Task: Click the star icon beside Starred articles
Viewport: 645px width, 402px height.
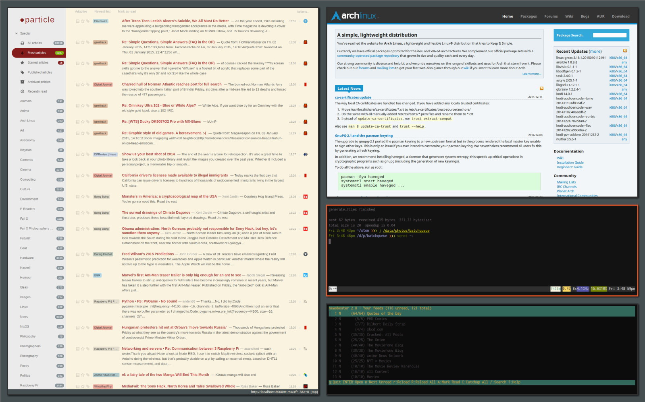Action: pyautogui.click(x=23, y=63)
